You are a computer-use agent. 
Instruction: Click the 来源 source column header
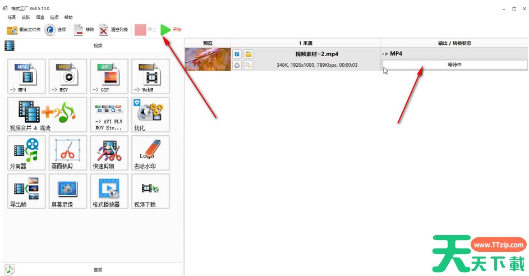coord(306,43)
